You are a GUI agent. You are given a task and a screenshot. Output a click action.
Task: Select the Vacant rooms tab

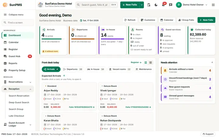click(120, 69)
